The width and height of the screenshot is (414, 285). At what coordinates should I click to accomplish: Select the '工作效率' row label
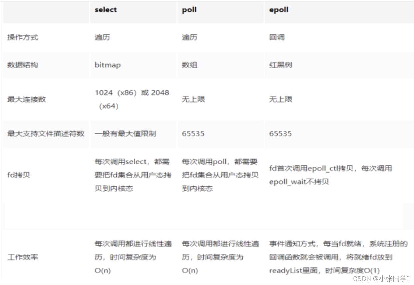[x=23, y=257]
